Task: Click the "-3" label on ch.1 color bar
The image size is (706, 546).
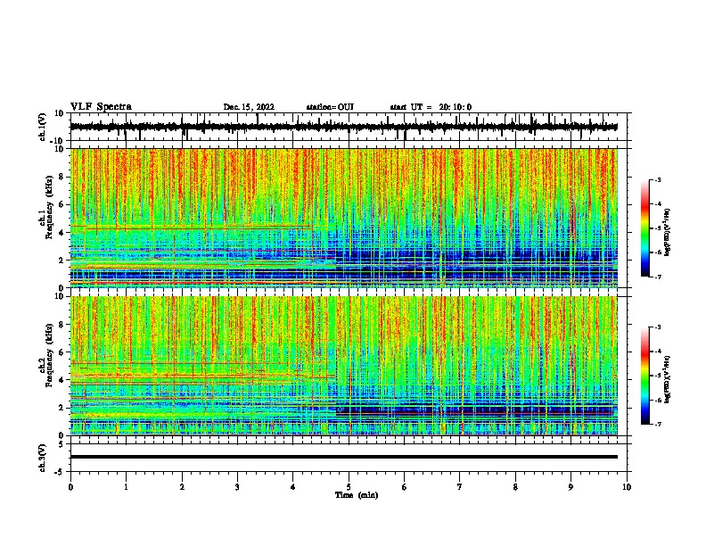Action: tap(658, 179)
